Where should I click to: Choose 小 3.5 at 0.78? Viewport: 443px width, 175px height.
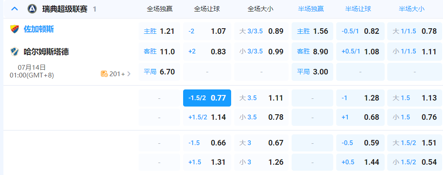pyautogui.click(x=261, y=117)
